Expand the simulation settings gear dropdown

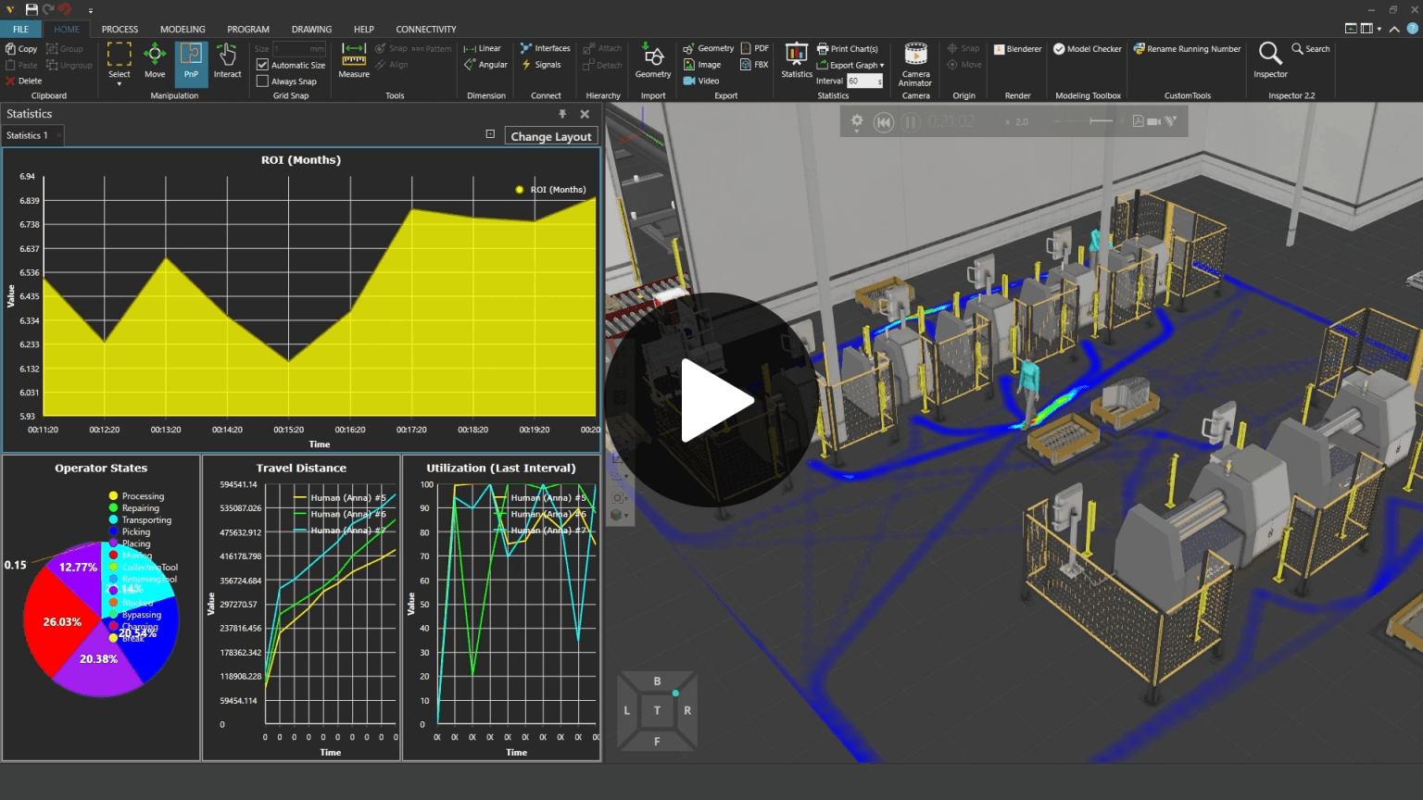click(x=857, y=122)
